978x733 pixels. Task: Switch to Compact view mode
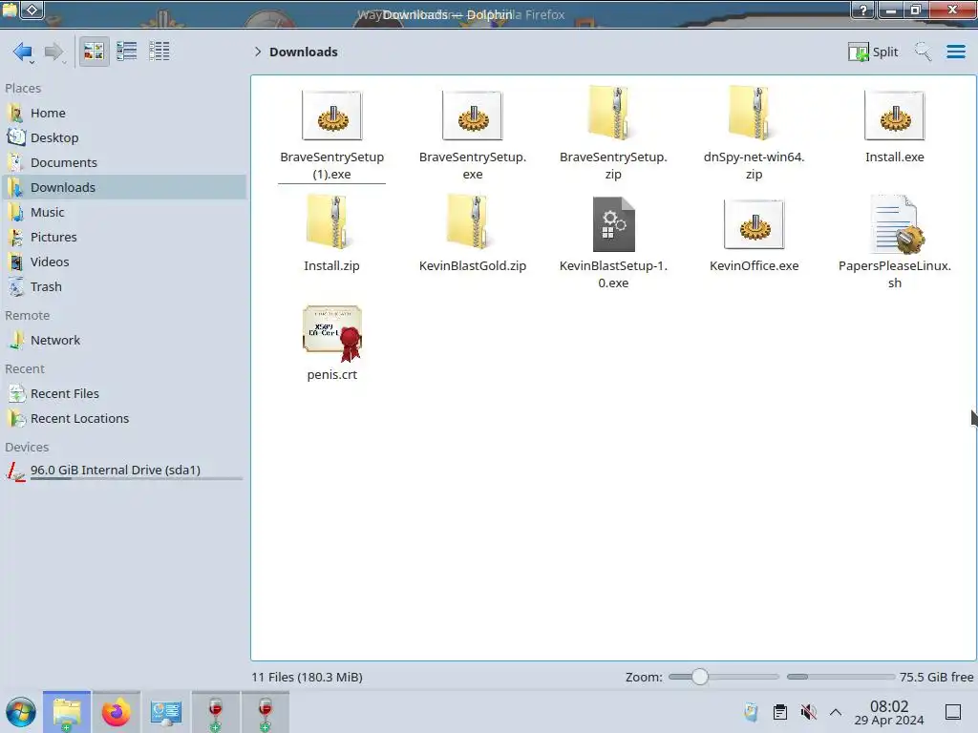point(127,52)
